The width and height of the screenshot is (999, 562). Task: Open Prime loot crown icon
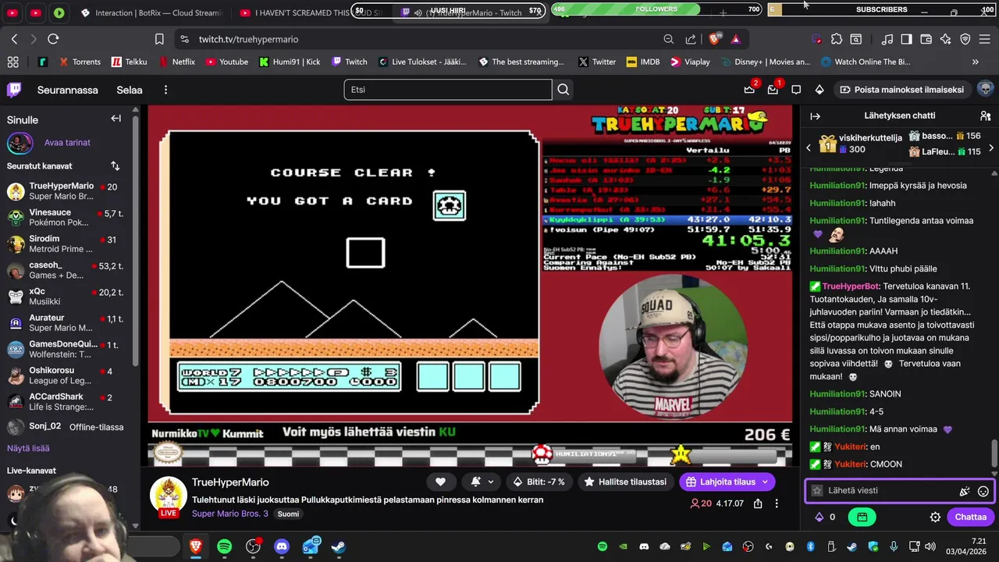coord(749,90)
